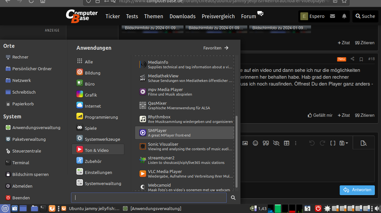
Task: Open notifications bell icon
Action: point(344,16)
